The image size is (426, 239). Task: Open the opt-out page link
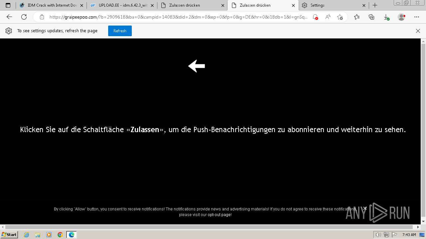pyautogui.click(x=219, y=215)
